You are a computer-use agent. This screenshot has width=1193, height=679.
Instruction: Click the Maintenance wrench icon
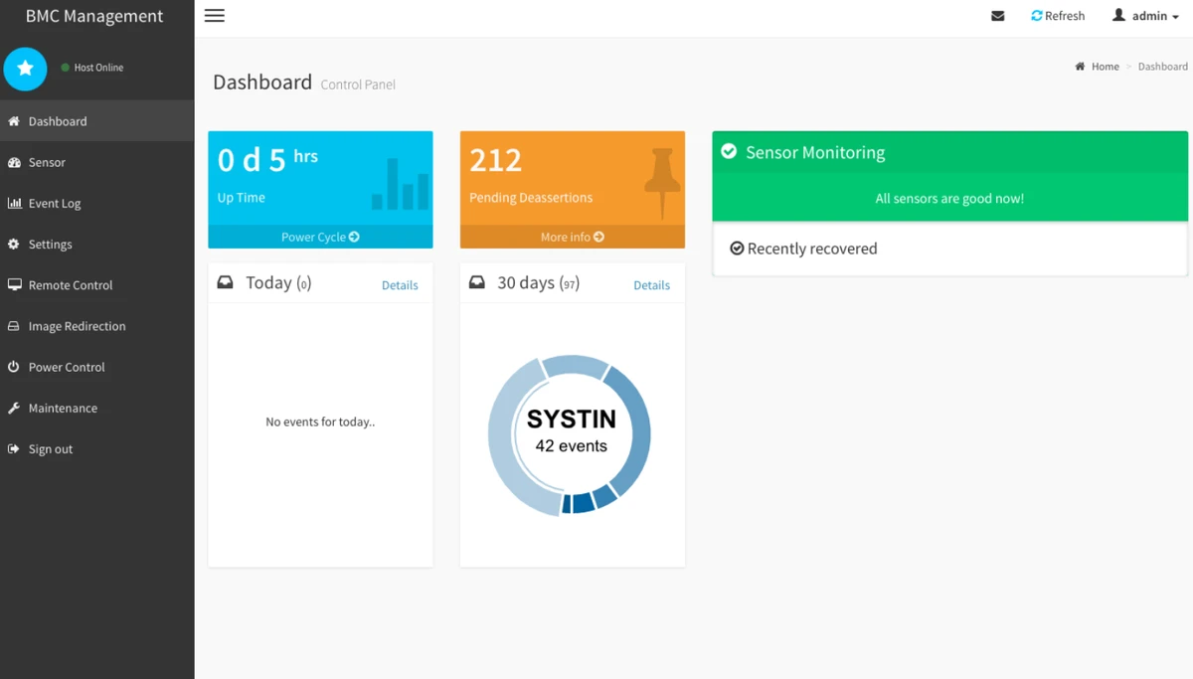click(14, 409)
